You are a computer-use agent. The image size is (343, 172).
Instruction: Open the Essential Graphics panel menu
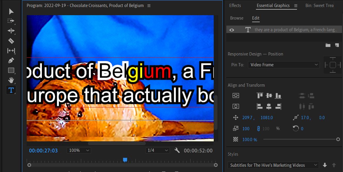coord(296,6)
